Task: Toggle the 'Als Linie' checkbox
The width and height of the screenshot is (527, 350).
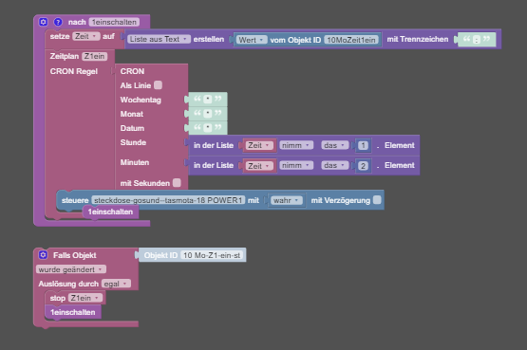Action: pyautogui.click(x=158, y=85)
